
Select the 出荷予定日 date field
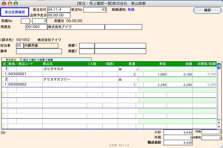(59, 15)
